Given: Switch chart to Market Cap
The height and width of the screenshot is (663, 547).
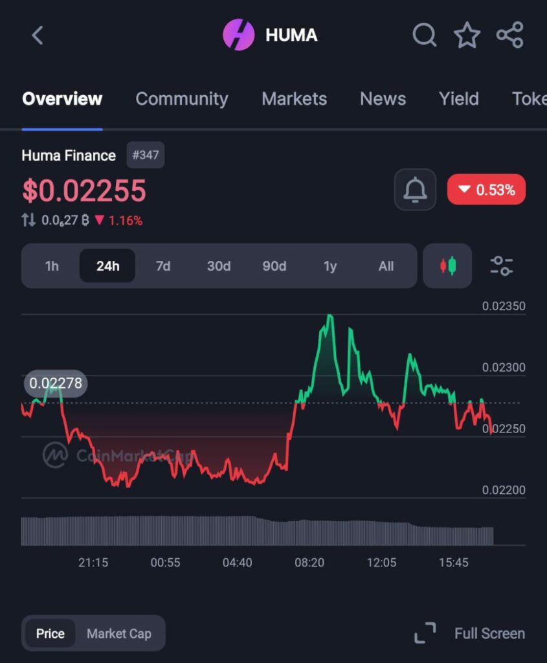Looking at the screenshot, I should tap(119, 633).
